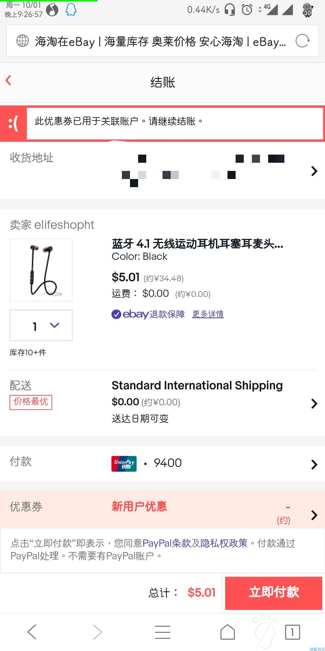Viewport: 325px width, 651px height.
Task: Go forward with the browser's bottom forward arrow
Action: click(97, 632)
